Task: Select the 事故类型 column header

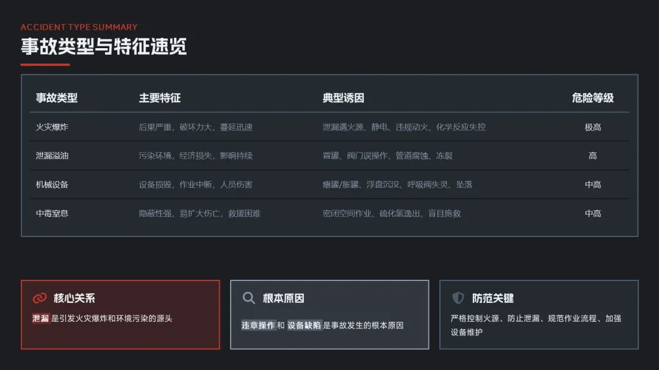Action: tap(57, 98)
